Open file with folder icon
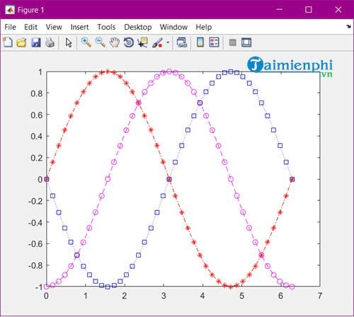 [x=21, y=42]
